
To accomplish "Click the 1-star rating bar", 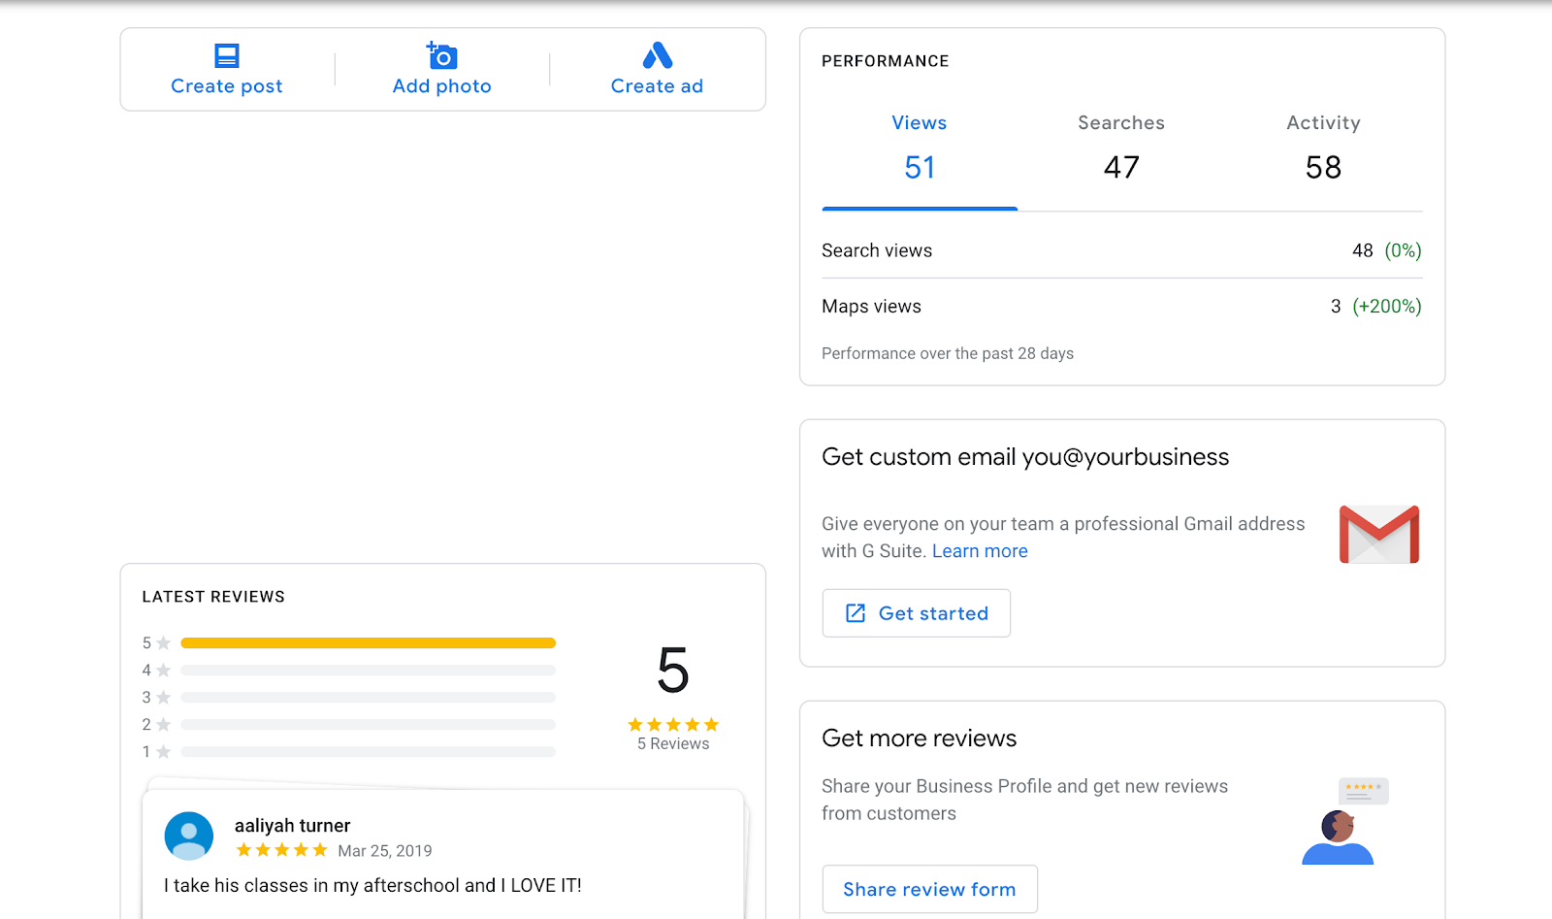I will point(369,752).
